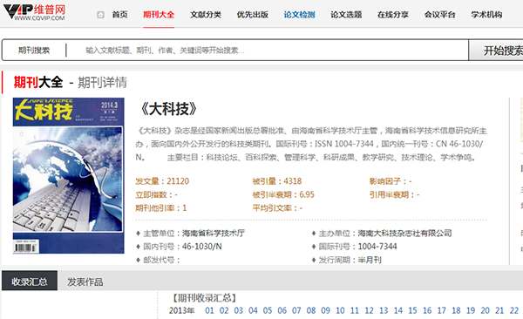The width and height of the screenshot is (523, 319).
Task: Click the 发文量：21120 statistic
Action: (x=162, y=181)
